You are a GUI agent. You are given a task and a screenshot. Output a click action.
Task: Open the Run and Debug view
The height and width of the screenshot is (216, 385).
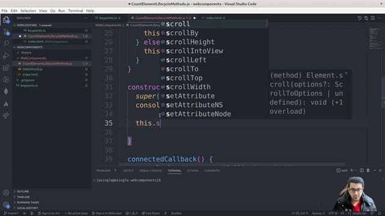6,56
